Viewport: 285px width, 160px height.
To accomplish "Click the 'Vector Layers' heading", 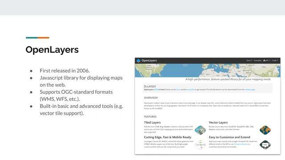I will [218, 123].
